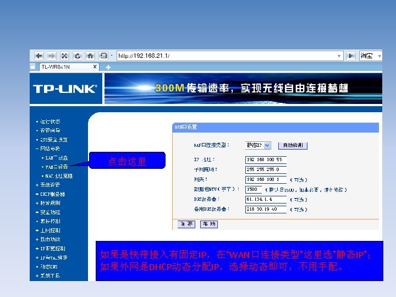Open 设置向导 in the sidebar
This screenshot has height=297, width=396.
[x=50, y=130]
